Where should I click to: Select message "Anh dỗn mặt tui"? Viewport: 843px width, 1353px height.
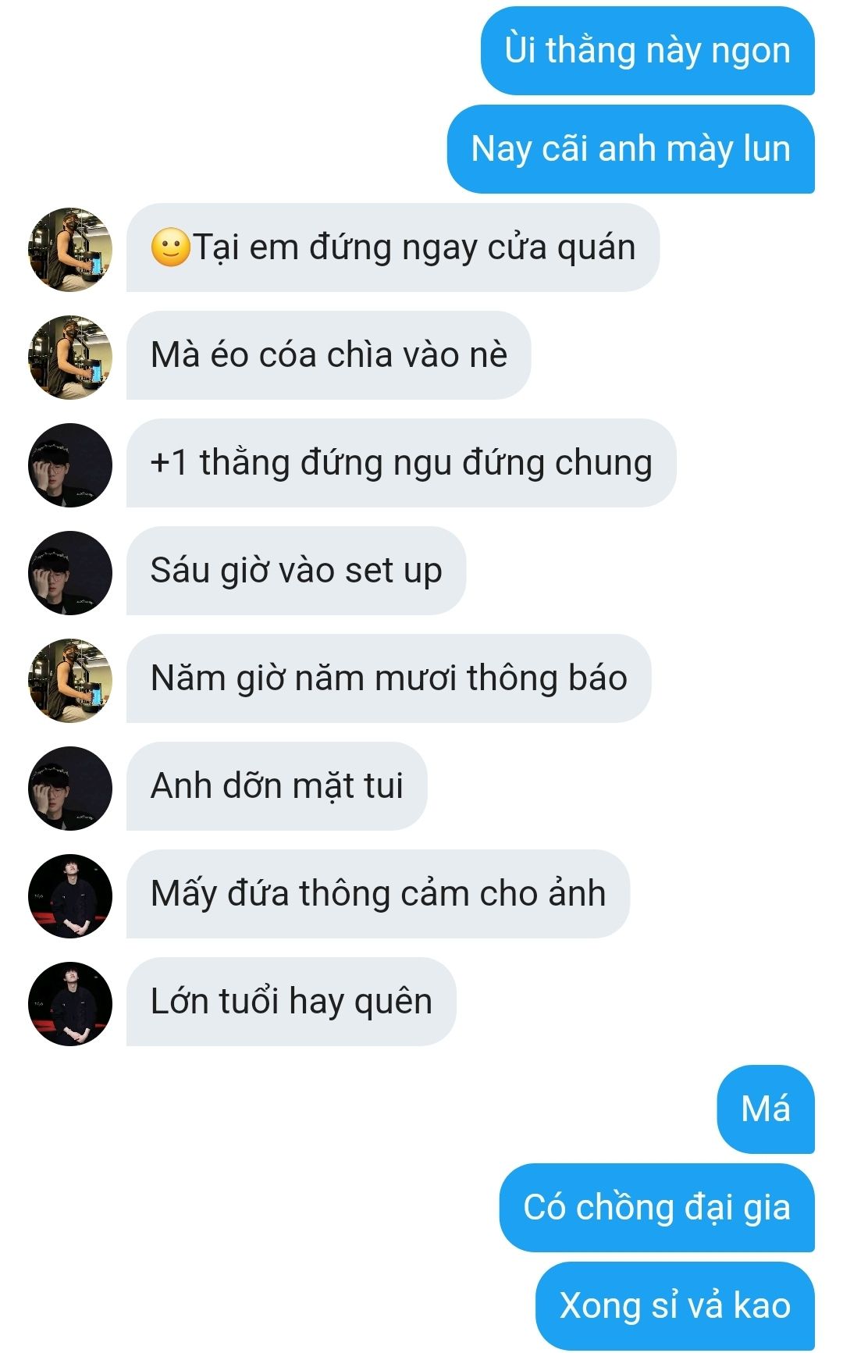pyautogui.click(x=276, y=786)
